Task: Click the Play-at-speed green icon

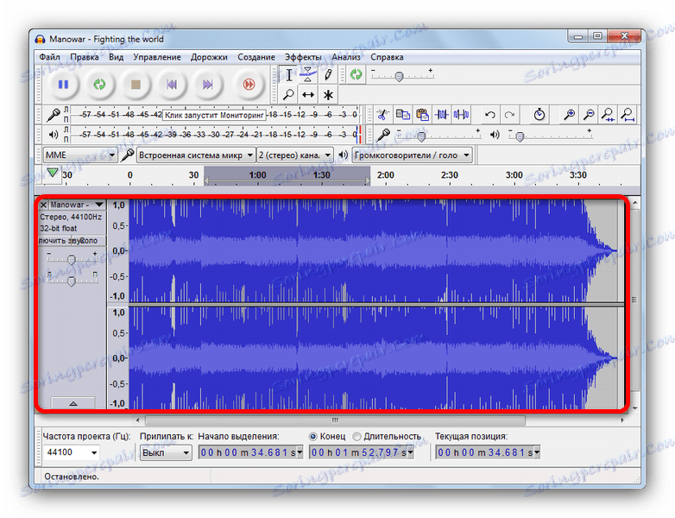Action: pos(356,74)
